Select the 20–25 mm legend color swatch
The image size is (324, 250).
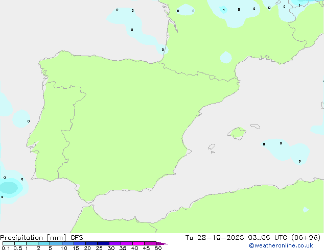(x=91, y=243)
